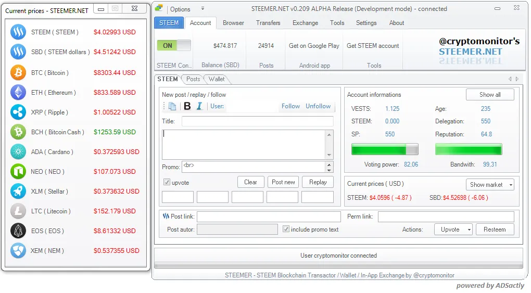The width and height of the screenshot is (531, 293).
Task: Apply italic formatting with the I icon
Action: pyautogui.click(x=199, y=106)
